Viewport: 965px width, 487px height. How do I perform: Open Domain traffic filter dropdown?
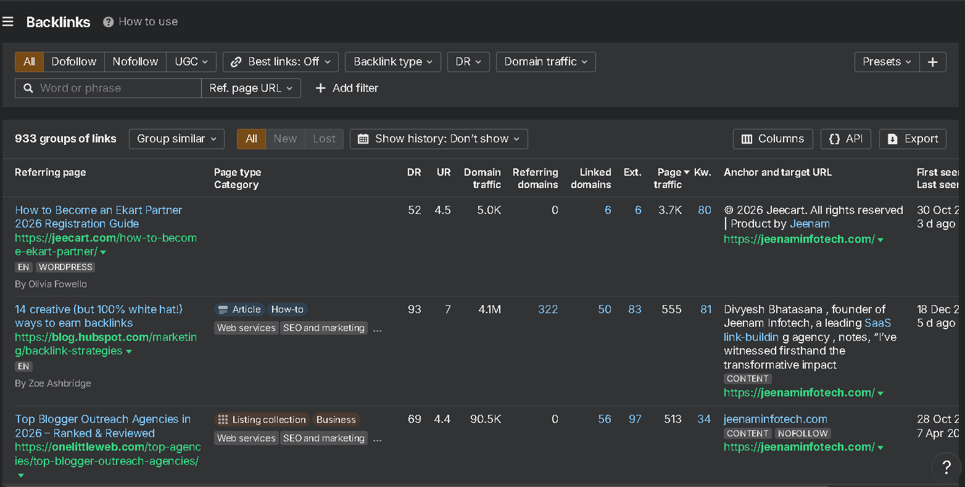coord(545,62)
